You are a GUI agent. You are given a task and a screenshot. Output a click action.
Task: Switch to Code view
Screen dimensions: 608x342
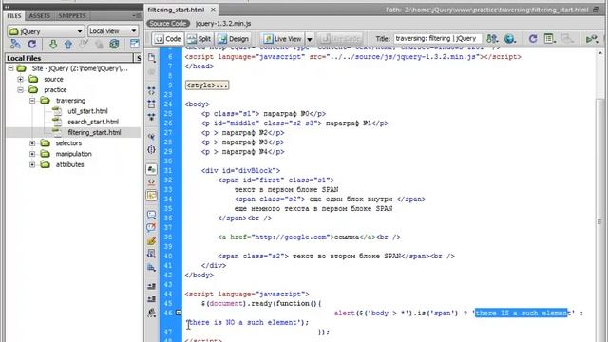tap(168, 39)
